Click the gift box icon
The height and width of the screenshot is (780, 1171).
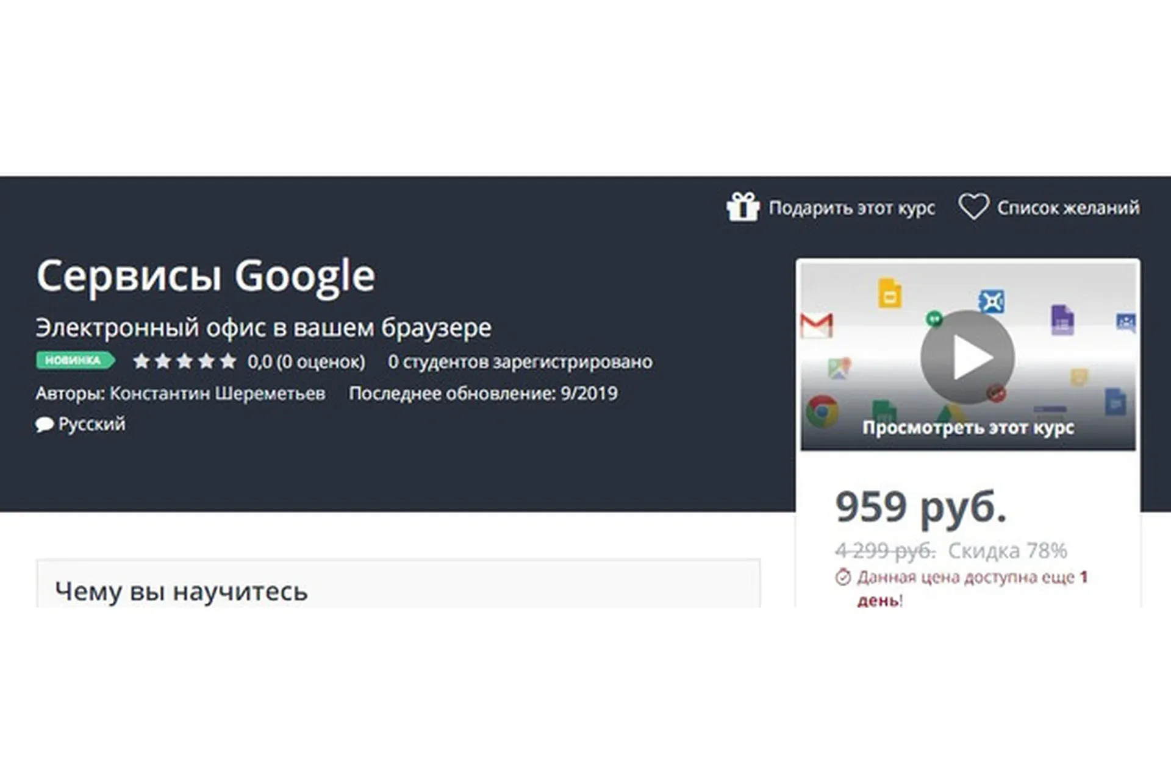click(x=743, y=207)
